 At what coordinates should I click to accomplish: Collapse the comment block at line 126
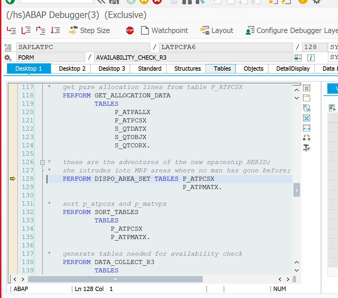[x=43, y=162]
